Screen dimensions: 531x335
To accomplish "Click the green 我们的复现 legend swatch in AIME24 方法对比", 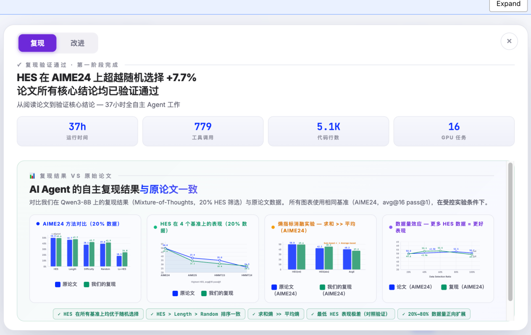I will point(87,284).
